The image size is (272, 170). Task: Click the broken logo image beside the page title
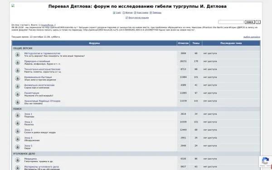pos(13,5)
